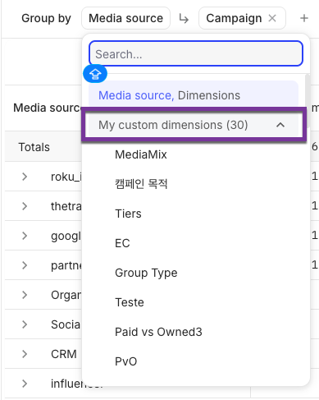Remove the Campaign grouping with X icon
This screenshot has height=400, width=319.
272,18
